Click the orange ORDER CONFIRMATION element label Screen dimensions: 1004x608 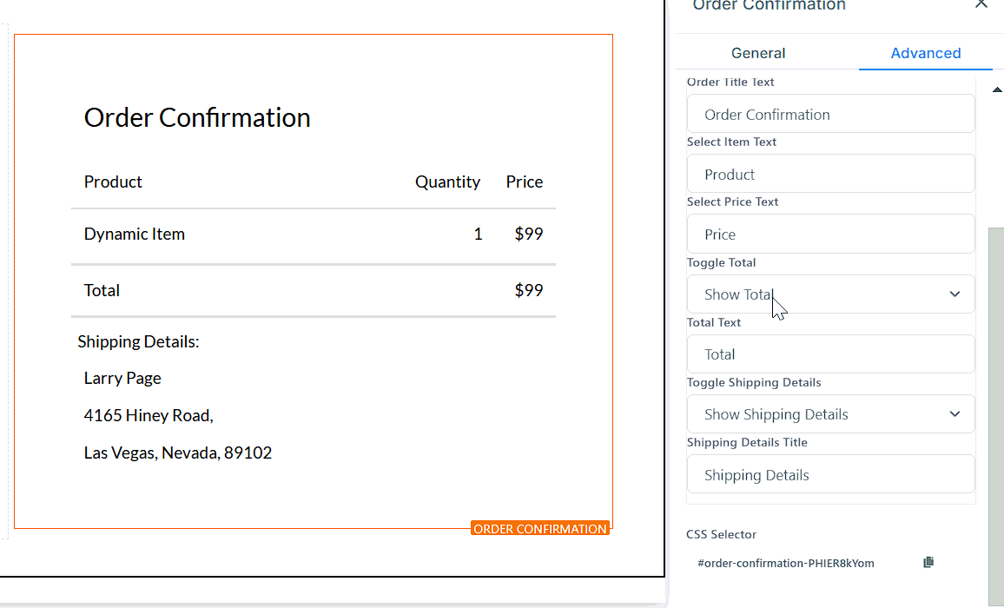coord(539,529)
